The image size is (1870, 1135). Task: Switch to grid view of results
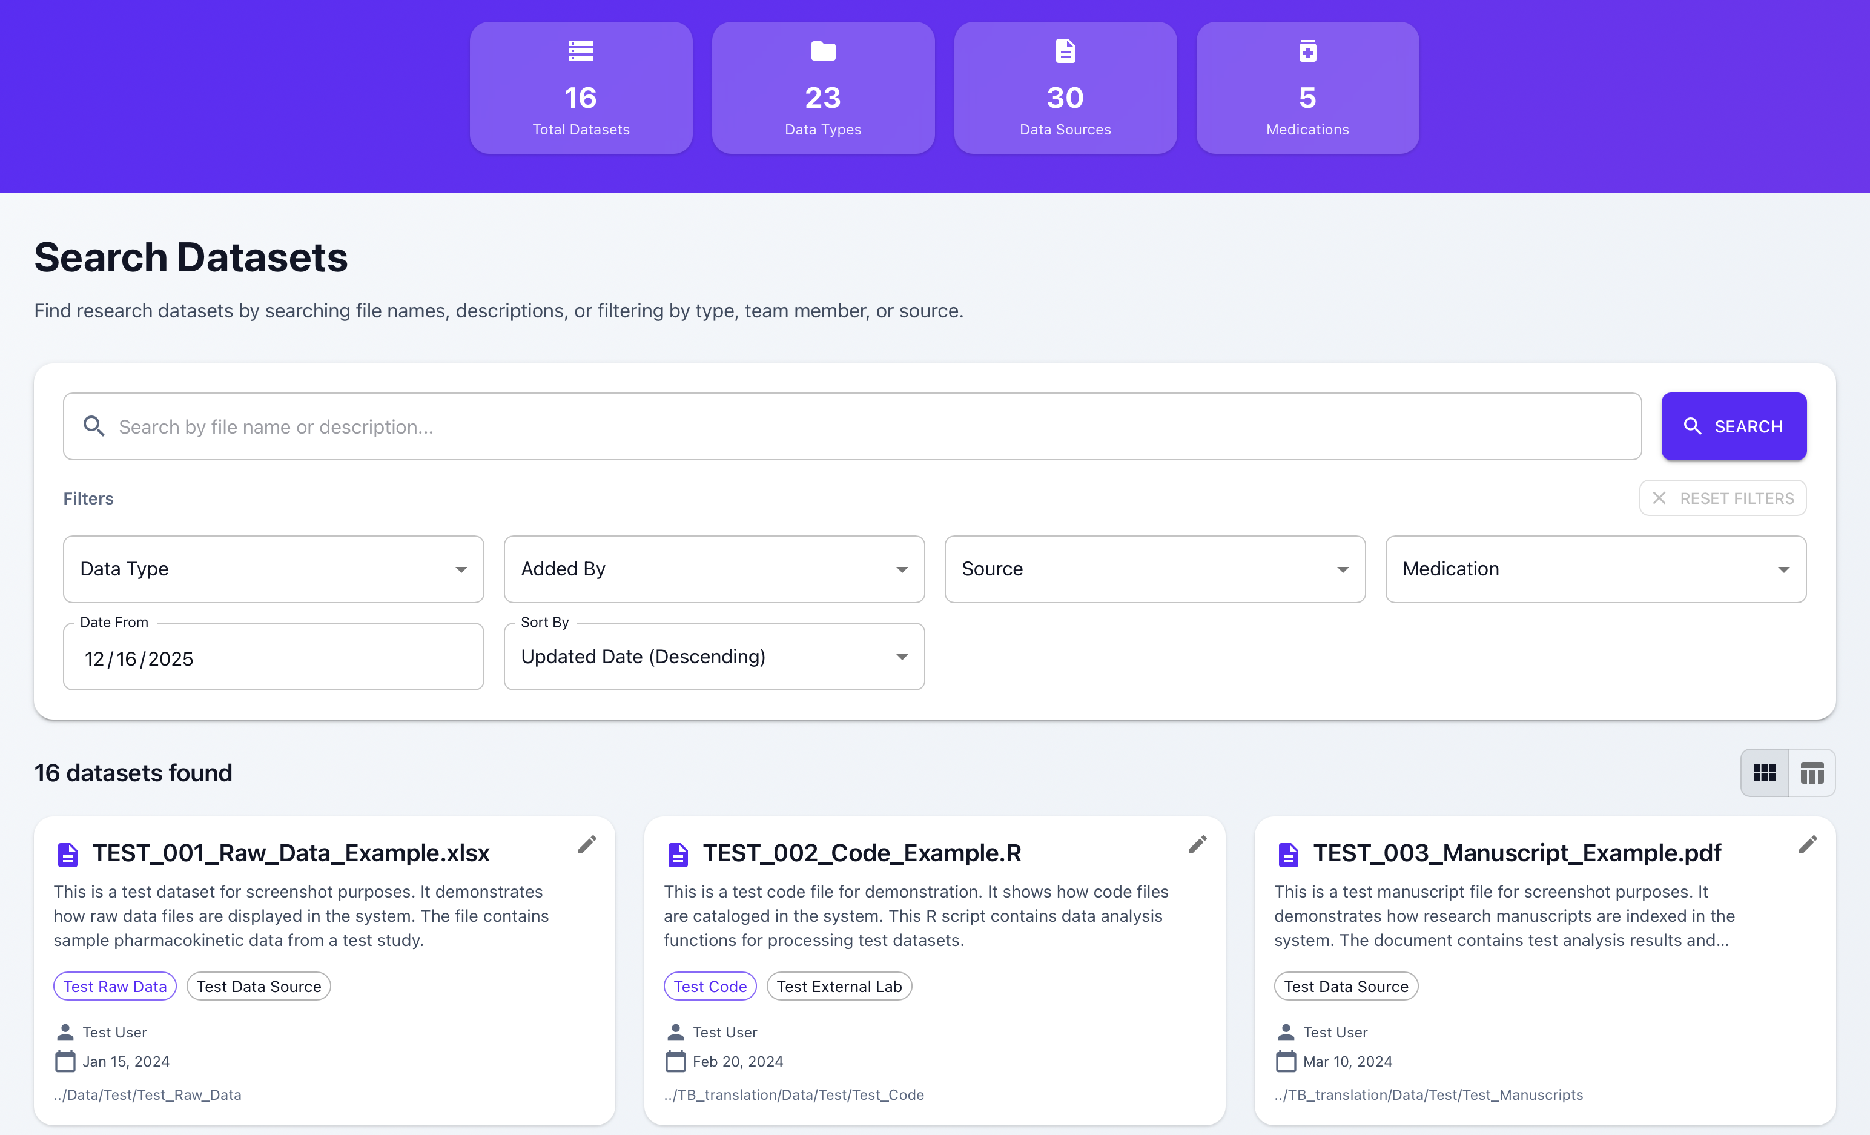pos(1765,772)
